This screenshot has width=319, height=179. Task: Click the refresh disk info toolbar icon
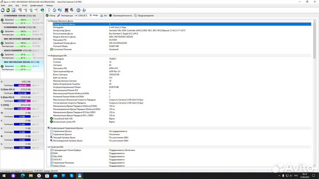[3, 10]
